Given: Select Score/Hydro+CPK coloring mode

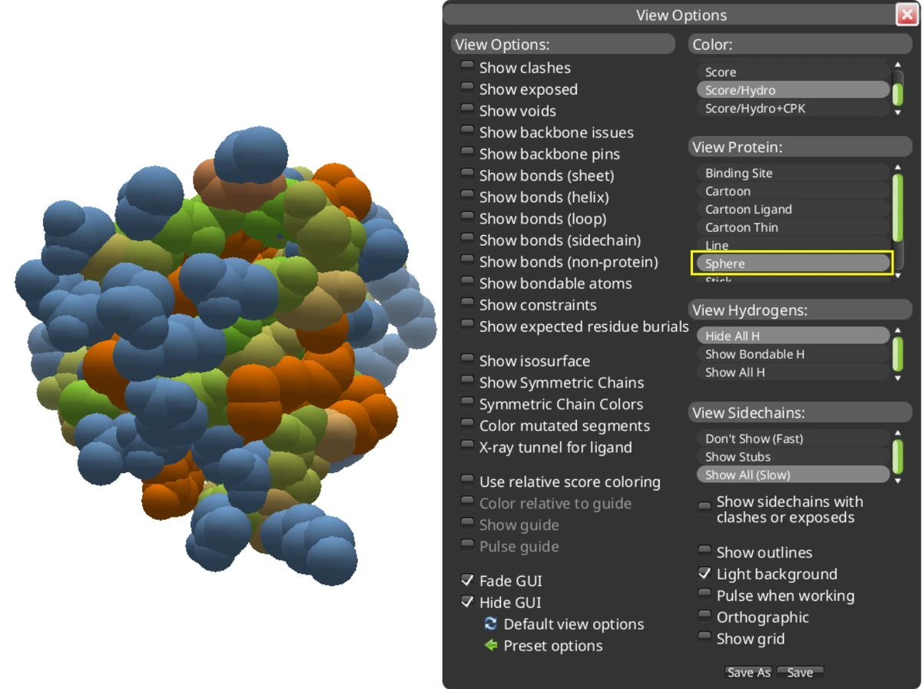Looking at the screenshot, I should 754,108.
